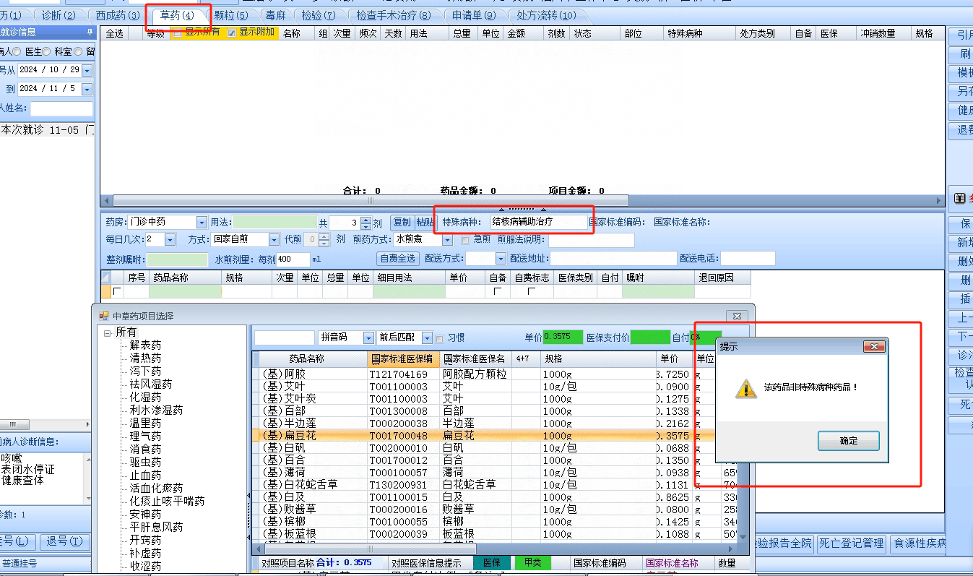Toggle the 急煎 checkbox

(x=466, y=240)
